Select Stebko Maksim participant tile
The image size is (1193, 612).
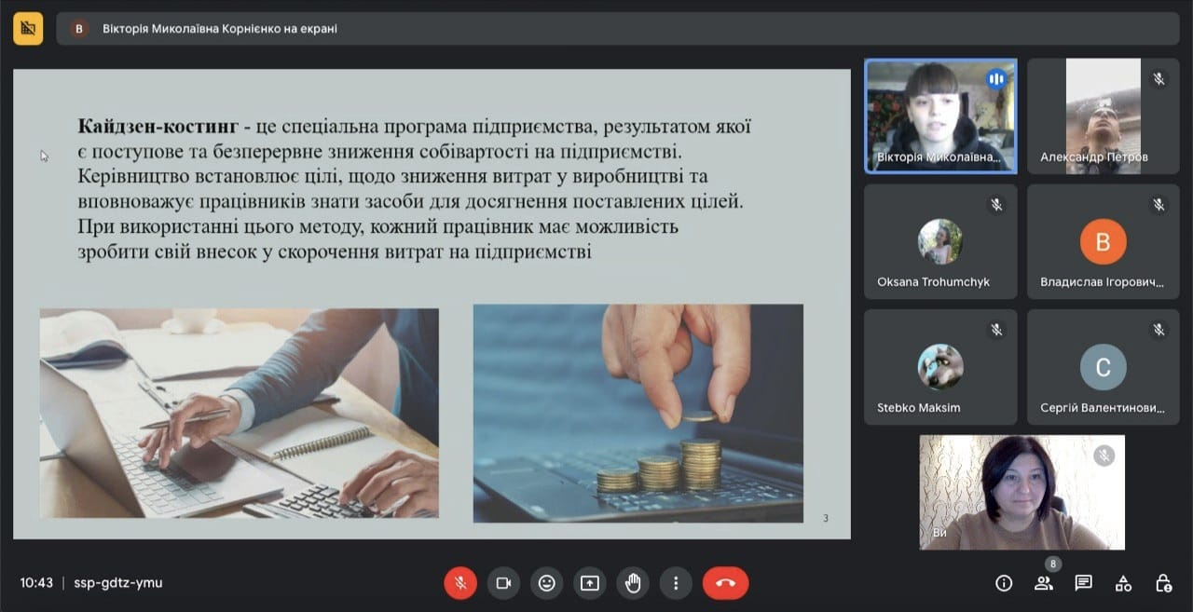coord(940,367)
